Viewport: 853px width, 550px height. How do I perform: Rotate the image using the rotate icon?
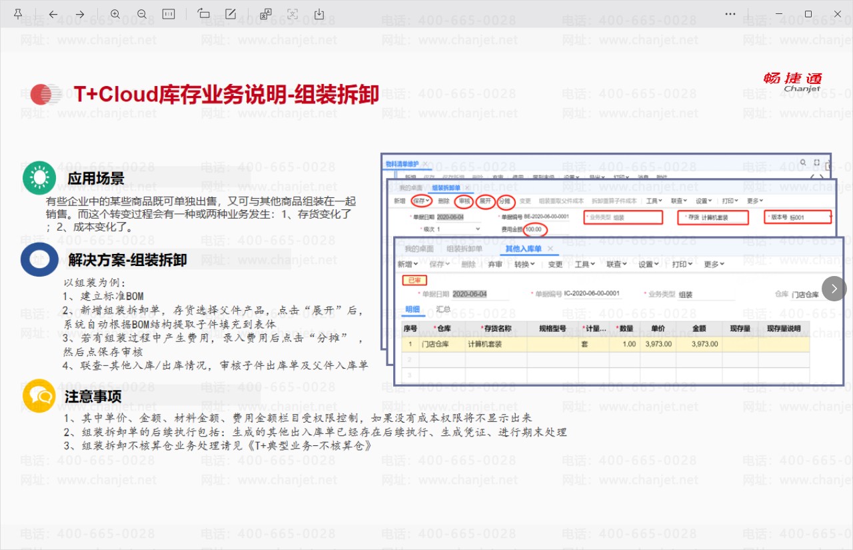click(204, 14)
